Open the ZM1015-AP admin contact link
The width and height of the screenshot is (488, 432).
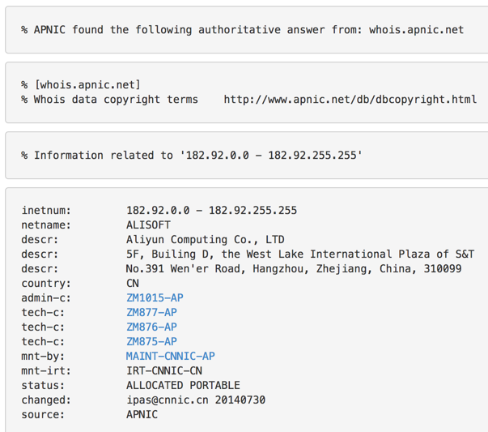pos(155,297)
